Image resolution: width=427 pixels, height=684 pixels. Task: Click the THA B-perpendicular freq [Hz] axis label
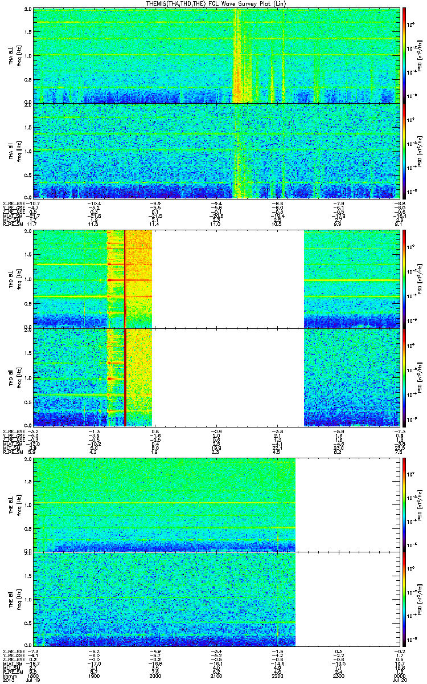click(19, 56)
